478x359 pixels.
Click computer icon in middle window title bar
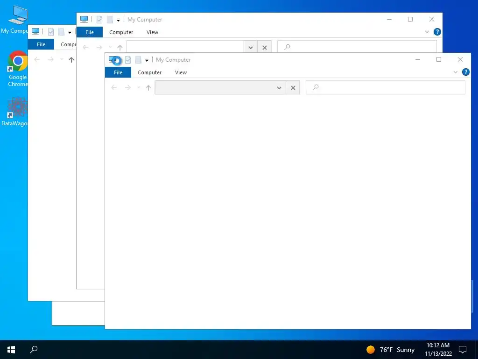(x=84, y=19)
